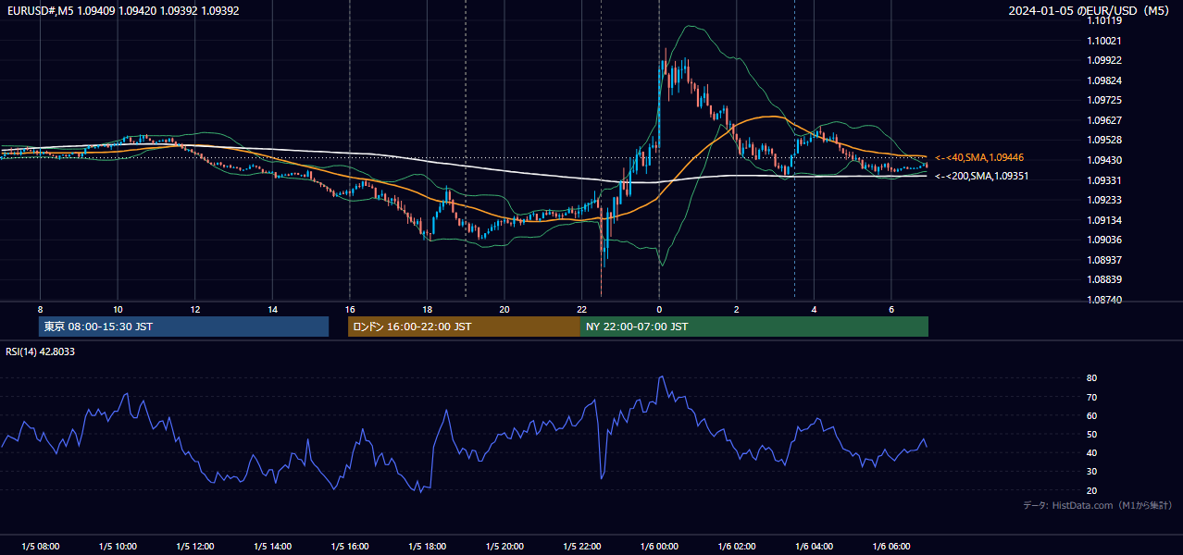Click the RSI axis value 30

coord(1091,472)
